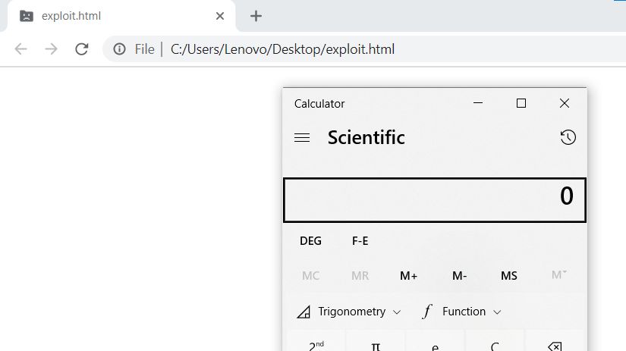Toggle the DEG angle unit
Screen dimensions: 626x351
tap(310, 241)
